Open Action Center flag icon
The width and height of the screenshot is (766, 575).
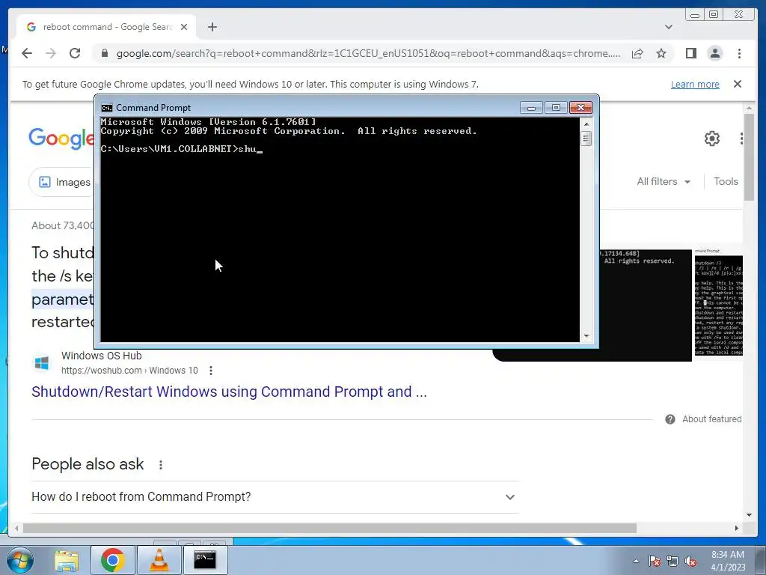654,561
